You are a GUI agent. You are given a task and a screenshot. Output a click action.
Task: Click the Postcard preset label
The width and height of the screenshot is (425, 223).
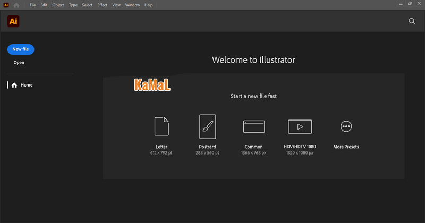click(x=207, y=147)
